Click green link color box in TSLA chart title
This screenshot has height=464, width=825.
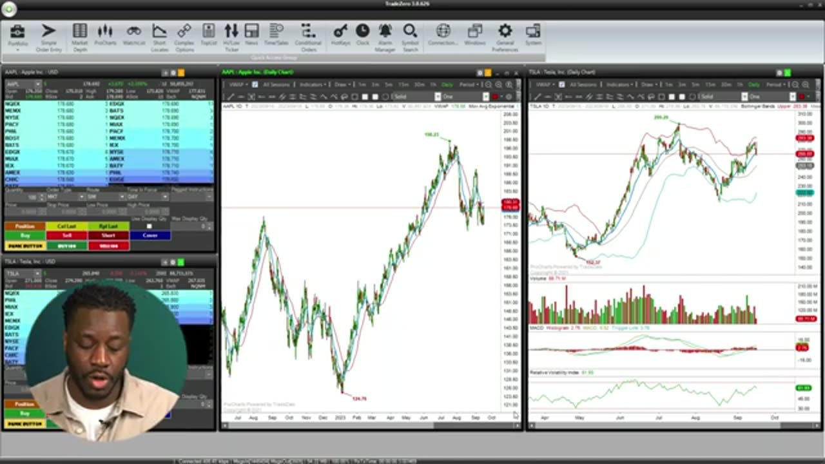[x=787, y=73]
